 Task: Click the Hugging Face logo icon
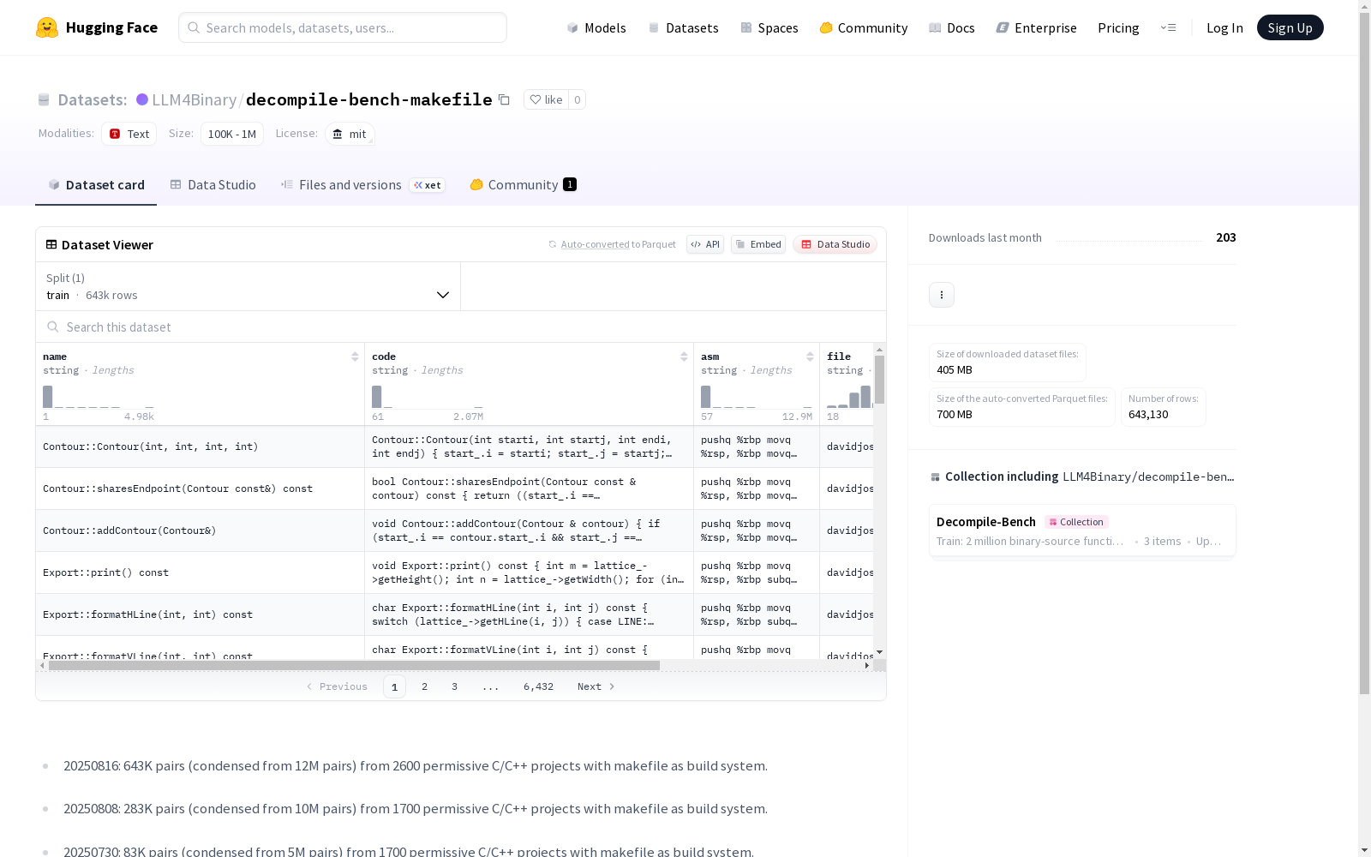[x=47, y=27]
